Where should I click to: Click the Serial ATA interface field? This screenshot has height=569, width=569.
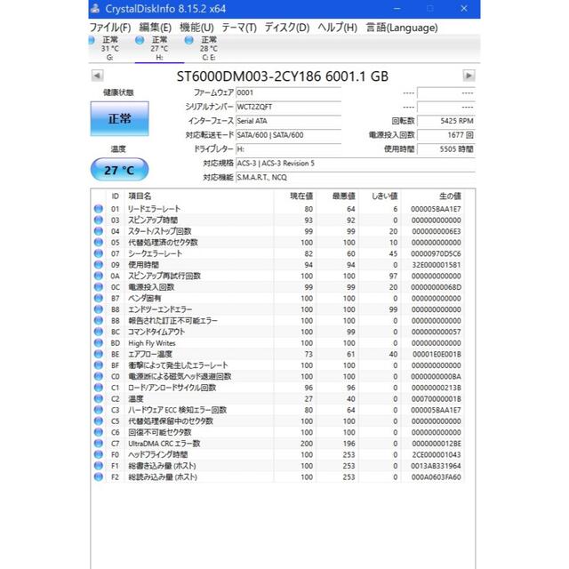click(x=288, y=121)
